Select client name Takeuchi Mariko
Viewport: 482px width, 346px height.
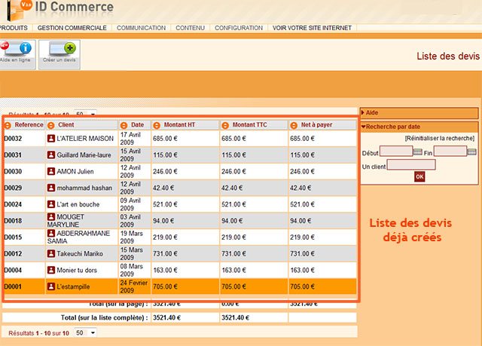click(x=80, y=254)
